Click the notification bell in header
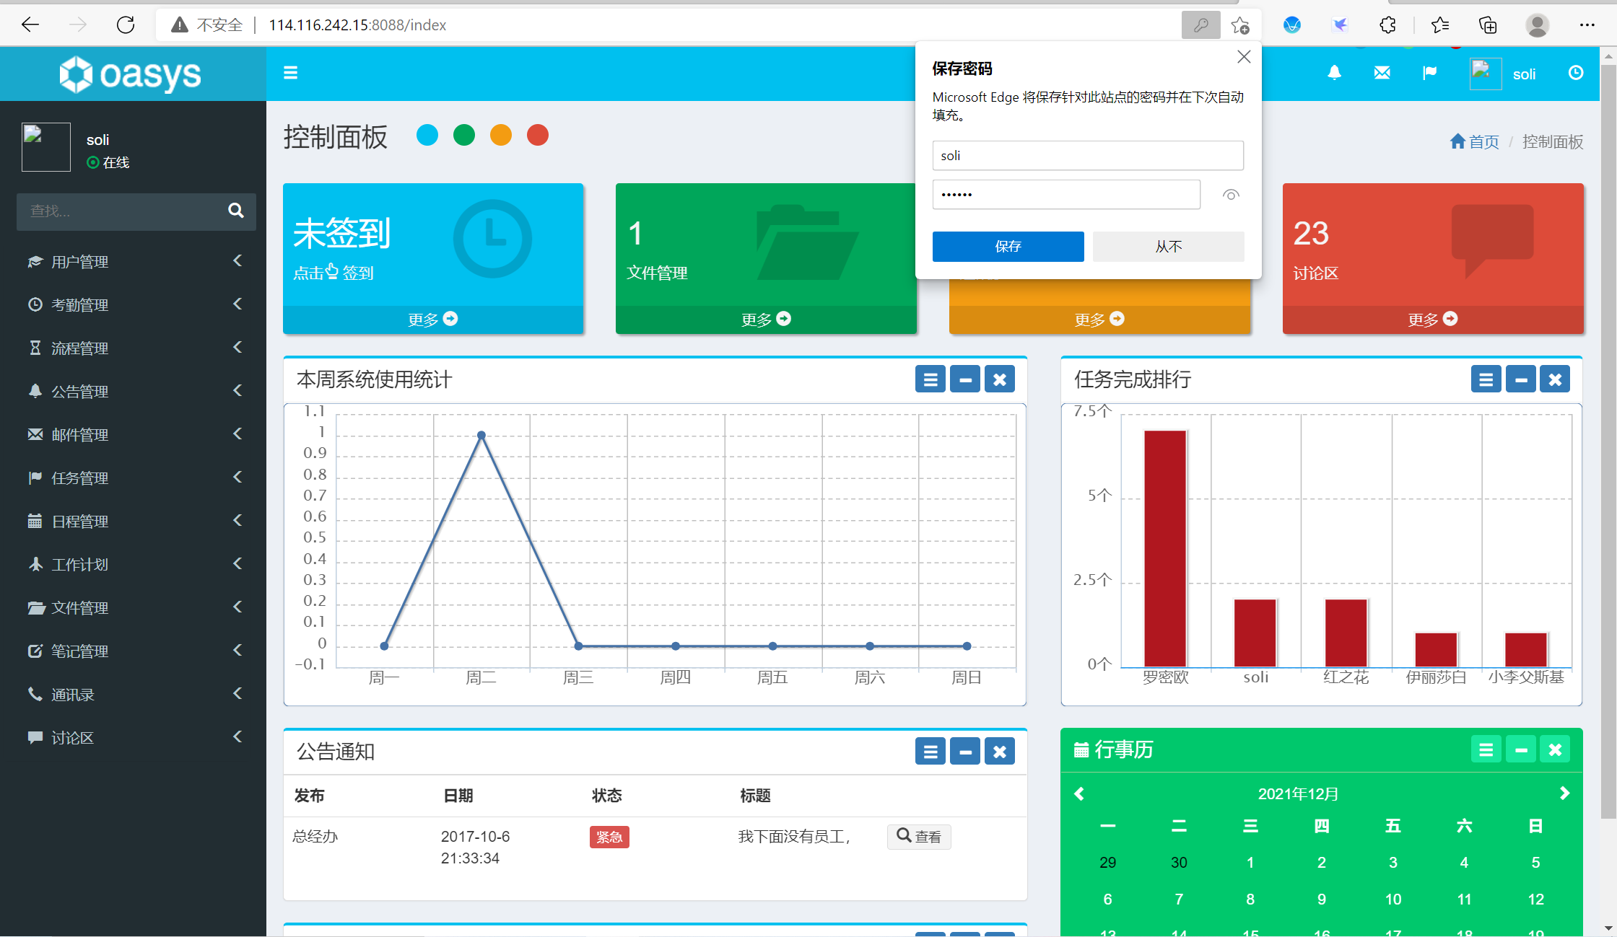1617x937 pixels. coord(1334,73)
